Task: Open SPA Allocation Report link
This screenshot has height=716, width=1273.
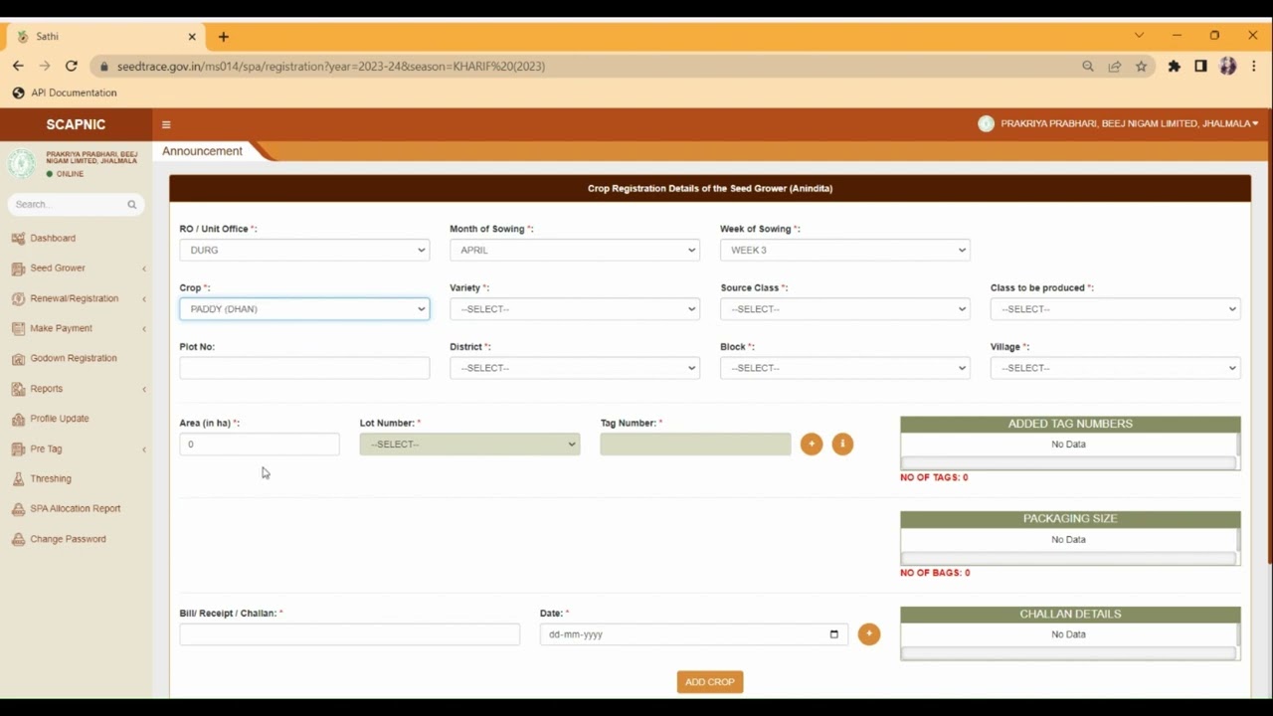Action: 75,508
